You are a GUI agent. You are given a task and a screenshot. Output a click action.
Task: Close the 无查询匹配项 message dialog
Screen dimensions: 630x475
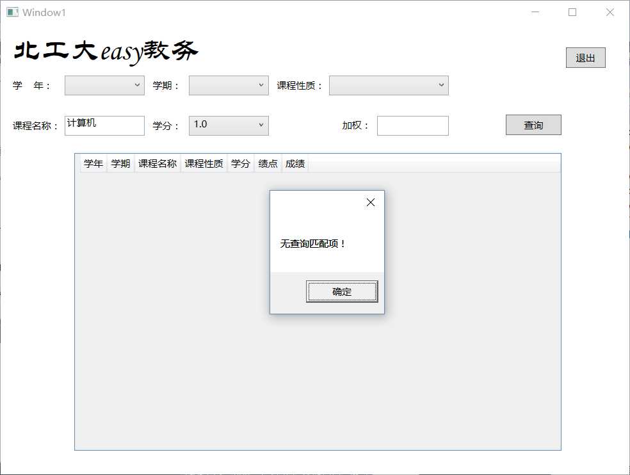tap(371, 202)
